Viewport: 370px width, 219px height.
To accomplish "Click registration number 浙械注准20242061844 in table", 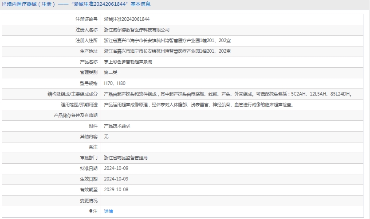I will click(x=126, y=19).
